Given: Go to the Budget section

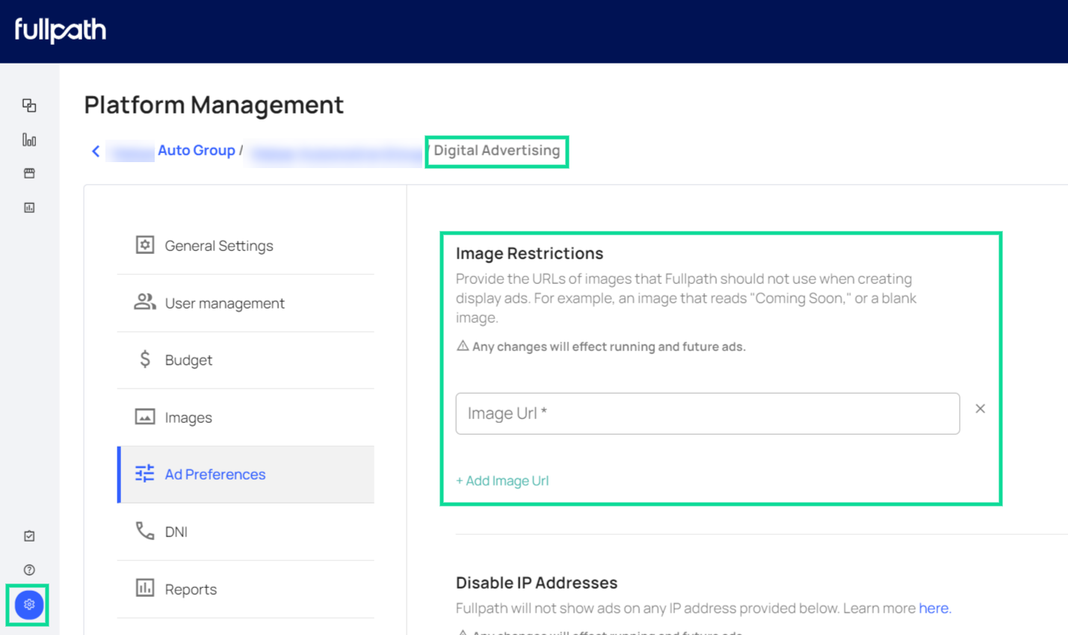Looking at the screenshot, I should pyautogui.click(x=188, y=360).
